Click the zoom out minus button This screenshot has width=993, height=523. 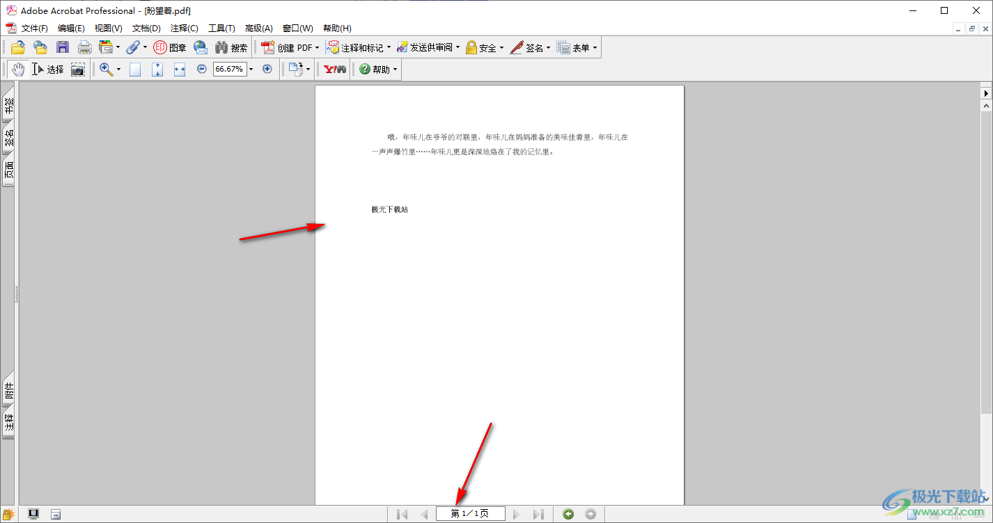click(x=202, y=69)
